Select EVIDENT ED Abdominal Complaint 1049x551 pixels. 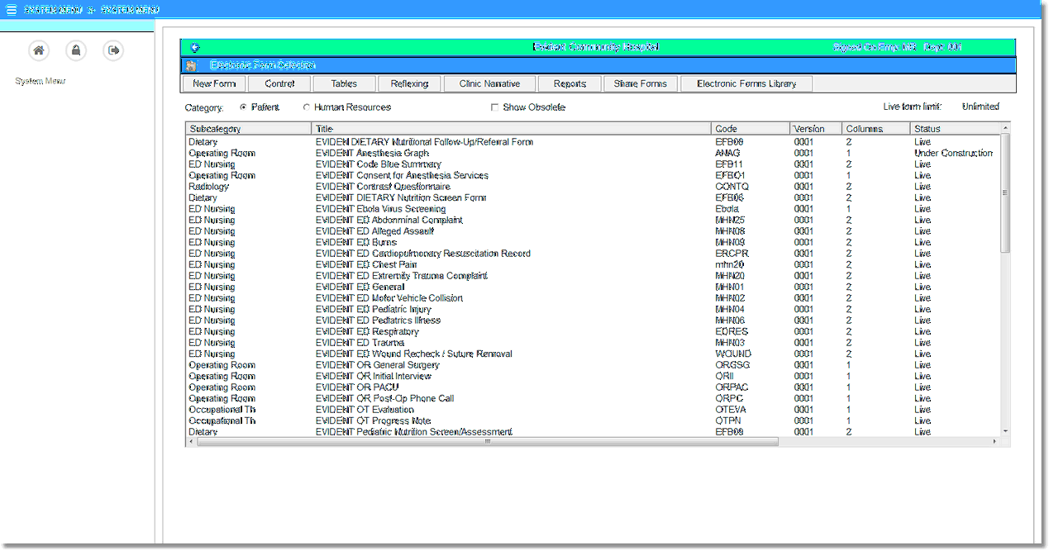[x=593, y=220]
